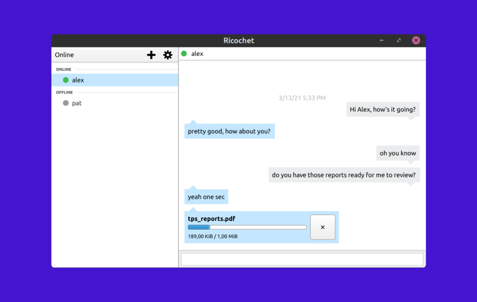Click the message input field

coord(302,259)
